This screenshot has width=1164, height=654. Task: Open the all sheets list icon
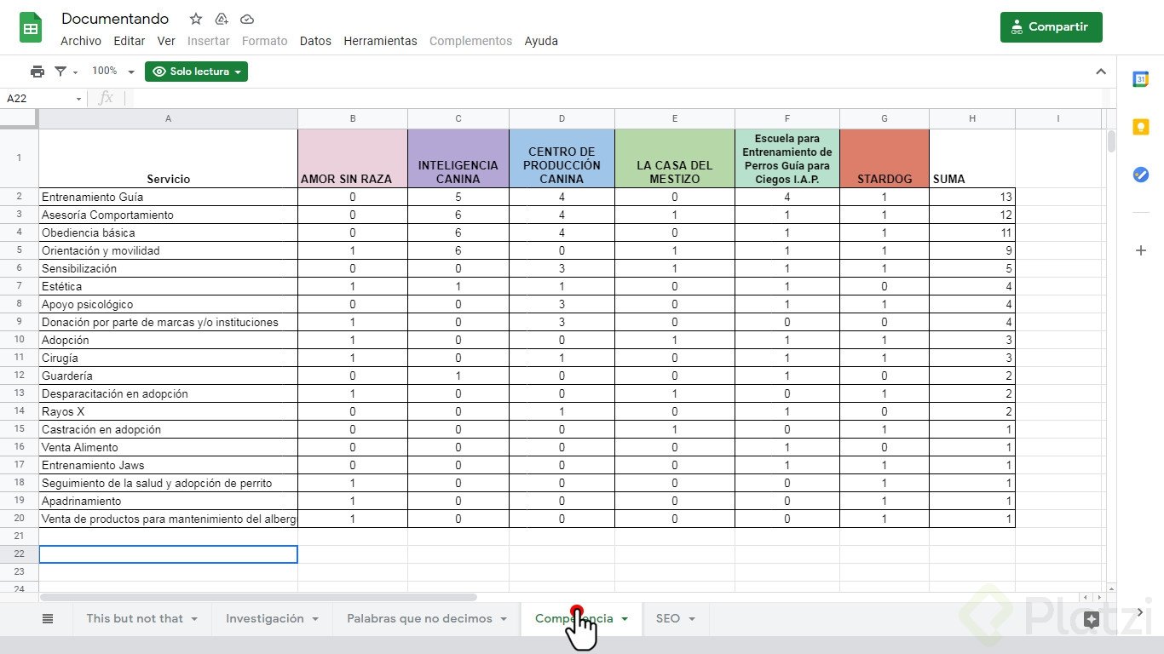pyautogui.click(x=48, y=619)
